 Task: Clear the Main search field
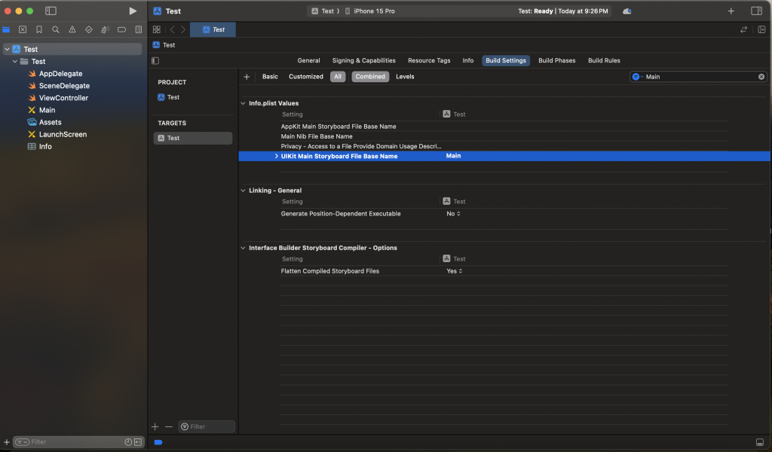coord(761,77)
